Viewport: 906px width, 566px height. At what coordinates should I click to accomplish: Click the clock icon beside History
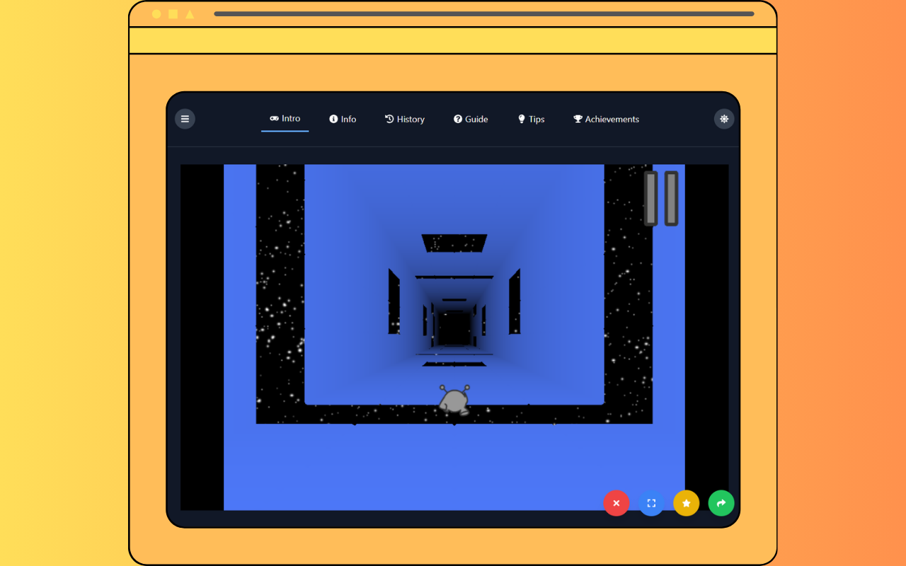(389, 119)
